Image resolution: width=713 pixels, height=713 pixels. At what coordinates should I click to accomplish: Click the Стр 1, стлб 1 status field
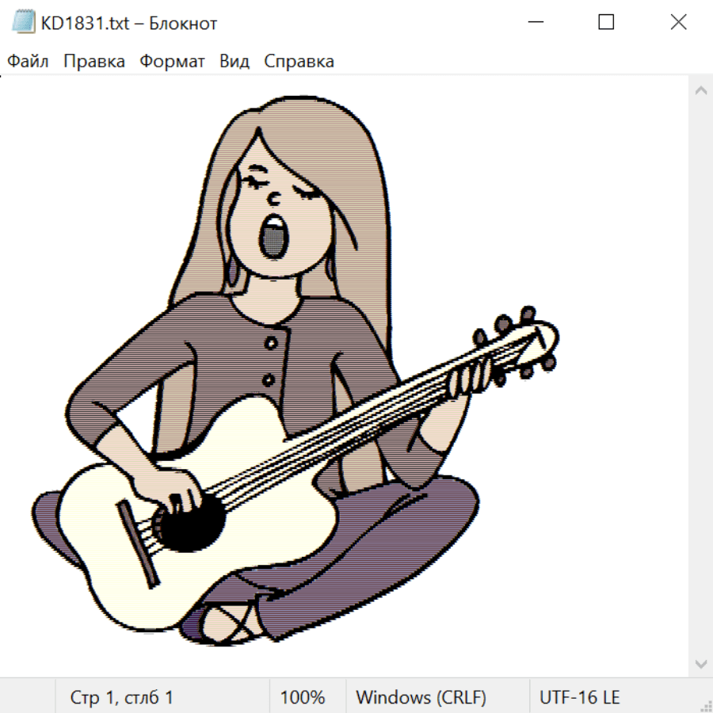click(122, 698)
